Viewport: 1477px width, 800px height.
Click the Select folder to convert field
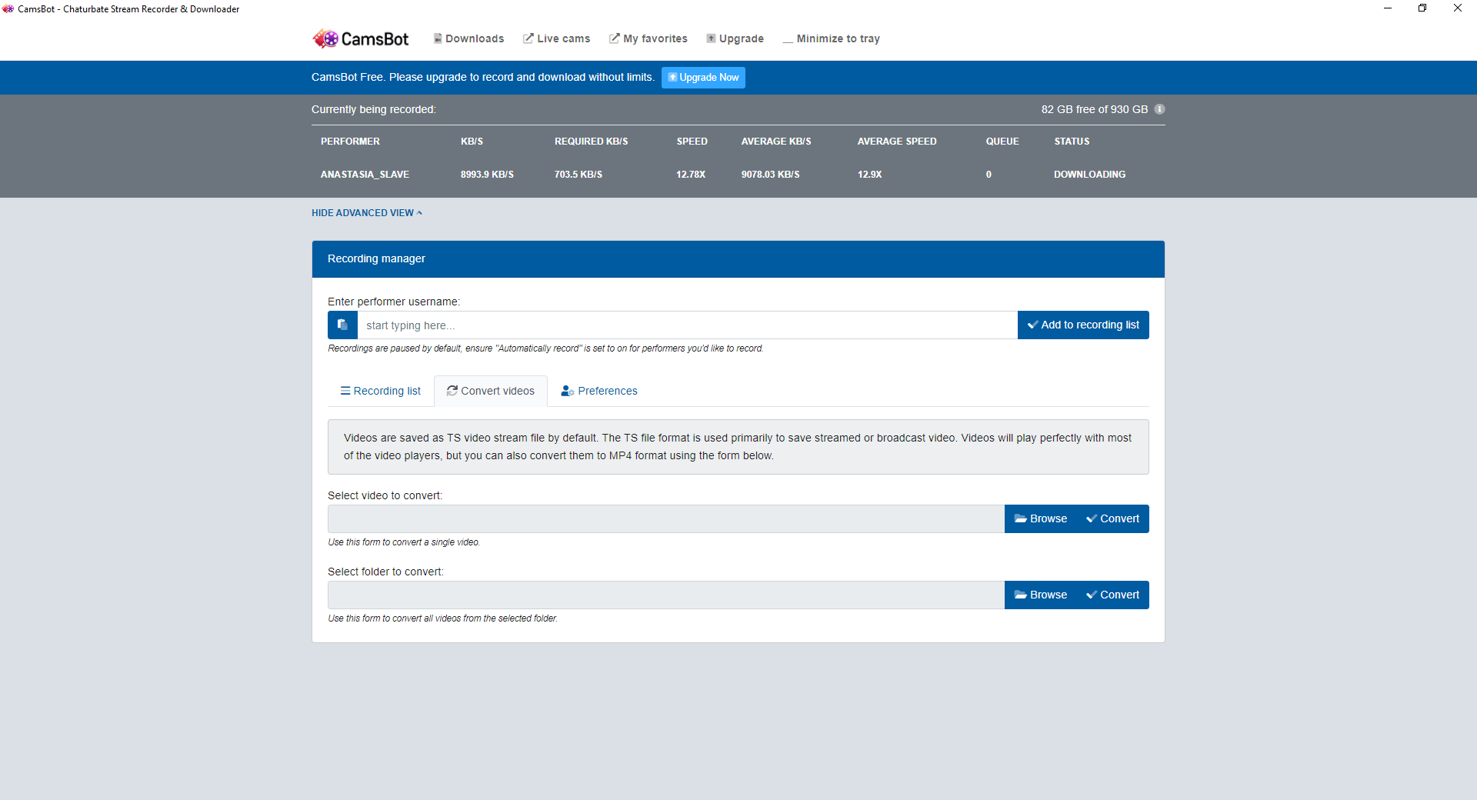click(666, 595)
